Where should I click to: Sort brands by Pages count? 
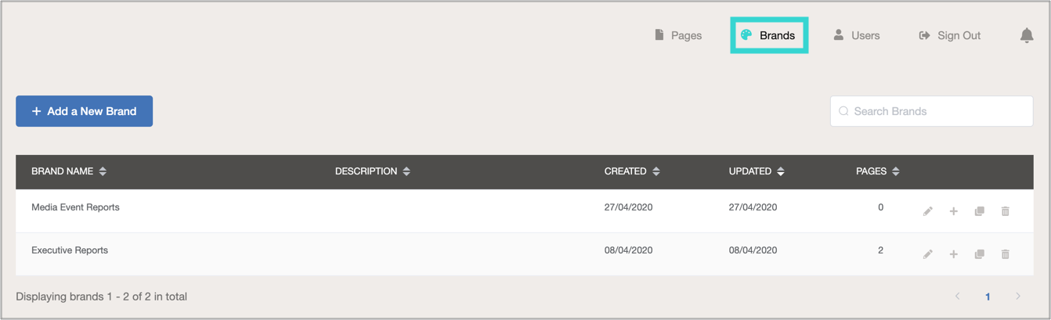point(896,171)
